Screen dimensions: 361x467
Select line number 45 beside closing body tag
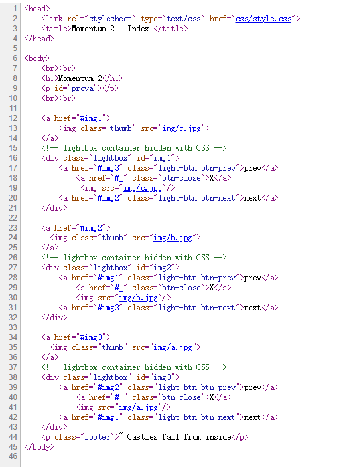click(13, 447)
